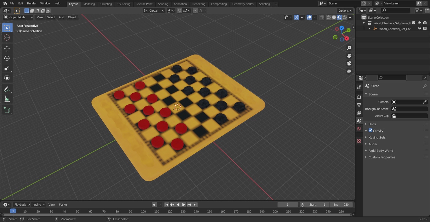Screen dimensions: 430x222
Task: Toggle X-ray view mode
Action: pyautogui.click(x=321, y=17)
